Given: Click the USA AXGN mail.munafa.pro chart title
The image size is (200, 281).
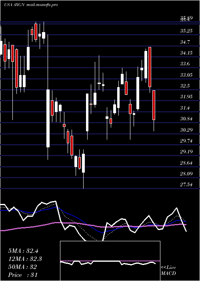Looking at the screenshot, I should [31, 5].
